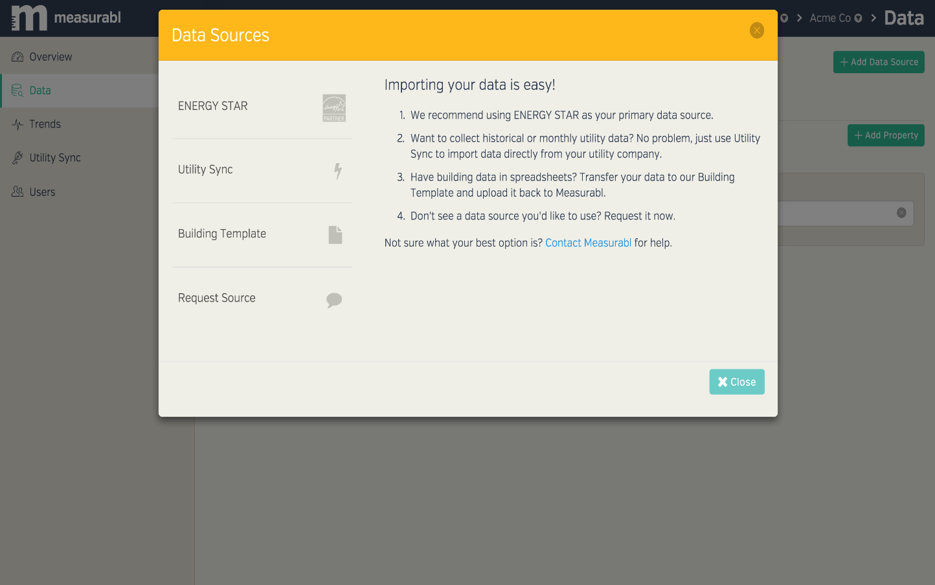Close dialog with the round X icon

[x=757, y=30]
